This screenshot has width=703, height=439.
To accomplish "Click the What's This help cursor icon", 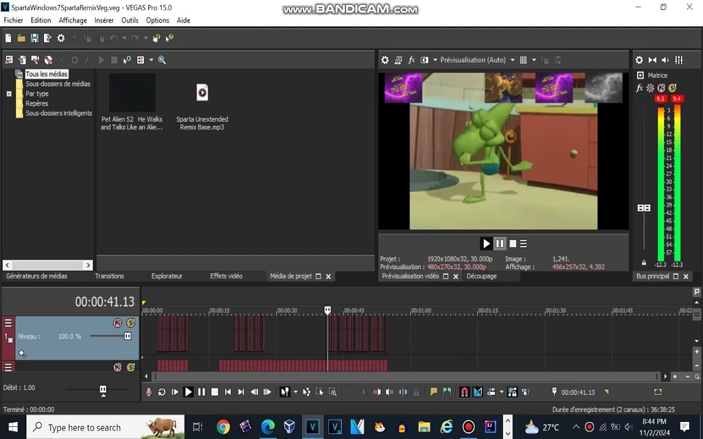I will 170,38.
